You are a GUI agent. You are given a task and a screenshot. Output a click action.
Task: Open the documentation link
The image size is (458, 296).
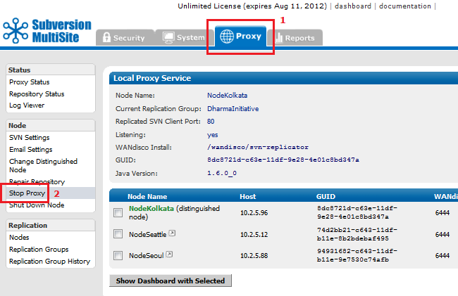(405, 6)
